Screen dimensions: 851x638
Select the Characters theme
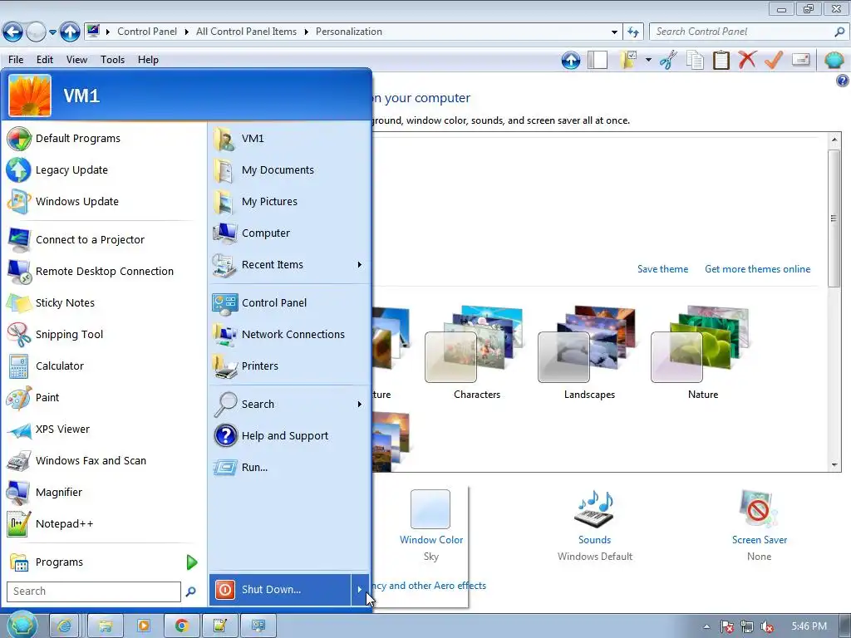tap(477, 352)
